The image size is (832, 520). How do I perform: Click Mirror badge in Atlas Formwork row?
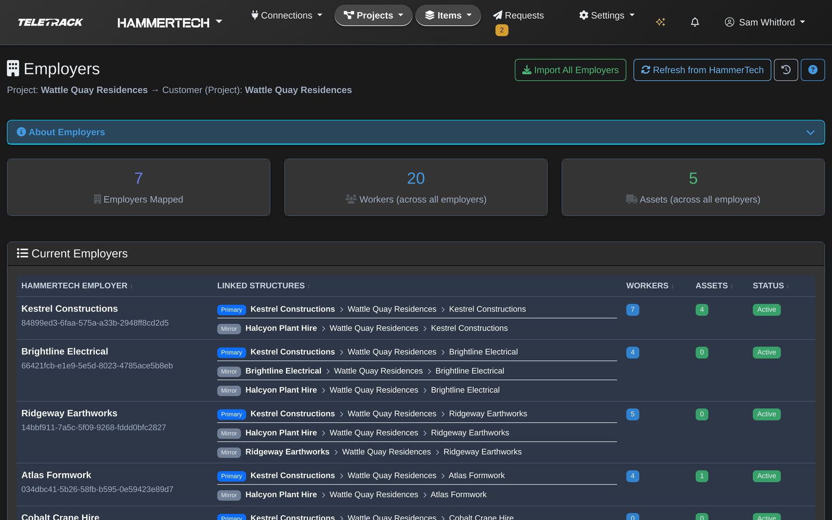point(229,495)
